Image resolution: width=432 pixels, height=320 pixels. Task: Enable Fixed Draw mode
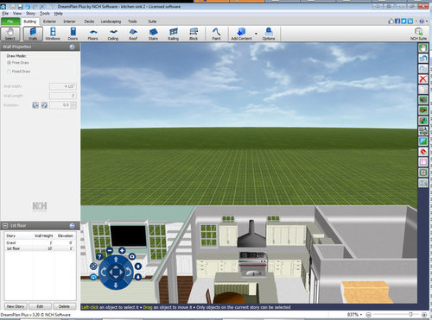[9, 71]
